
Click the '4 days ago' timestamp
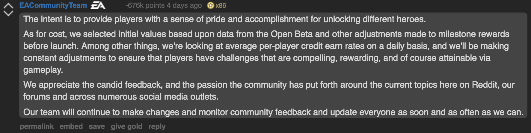click(x=184, y=5)
